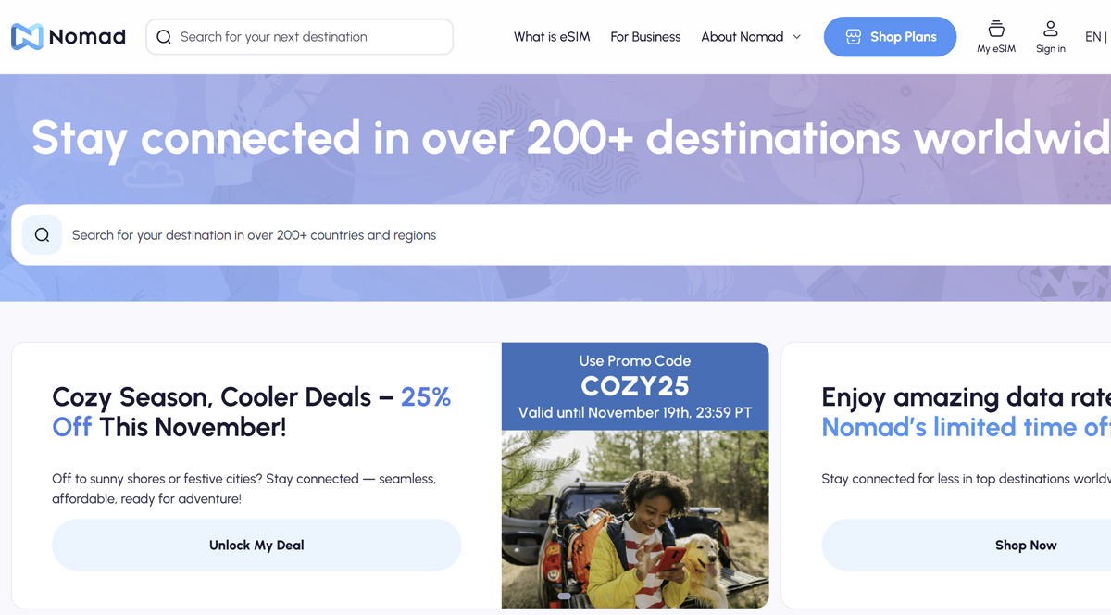Click the carousel indicator pill on the promo photo
The image size is (1111, 615).
pos(564,596)
